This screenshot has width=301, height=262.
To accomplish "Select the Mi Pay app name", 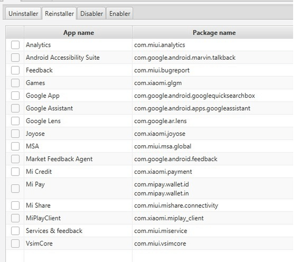I will [35, 184].
